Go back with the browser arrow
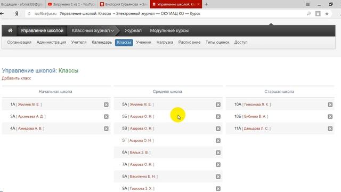This screenshot has height=192, width=341. coord(2,14)
